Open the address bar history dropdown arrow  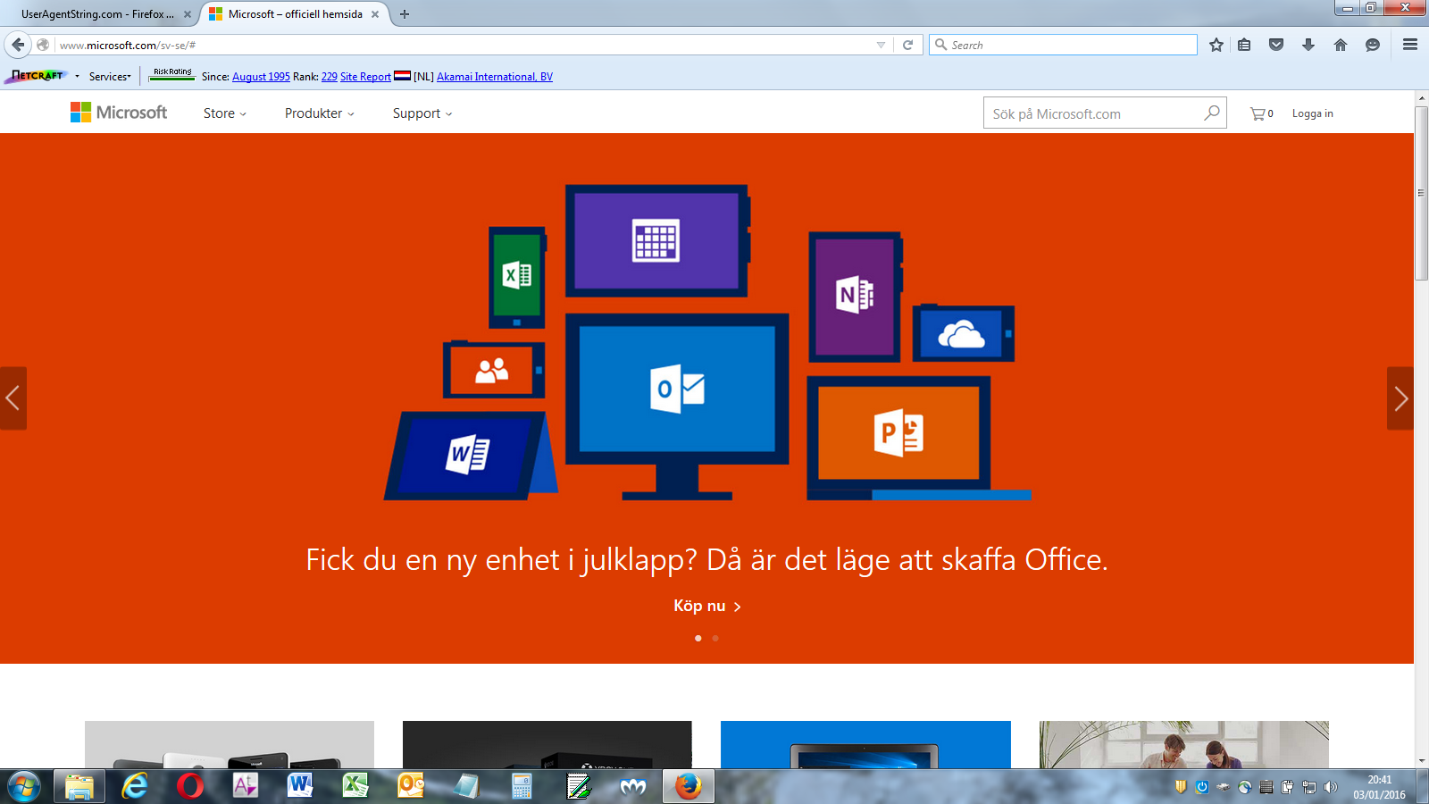tap(881, 45)
